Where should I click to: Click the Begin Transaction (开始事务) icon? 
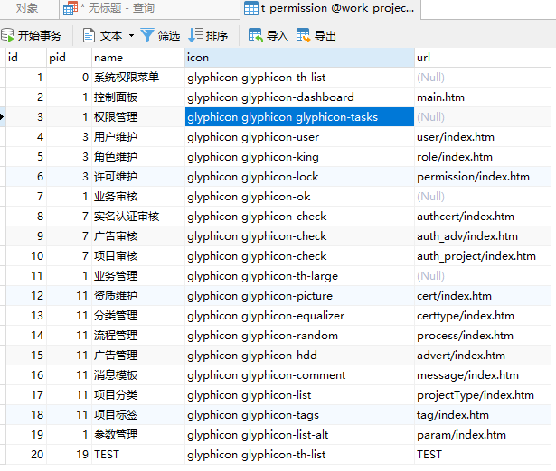pos(8,36)
